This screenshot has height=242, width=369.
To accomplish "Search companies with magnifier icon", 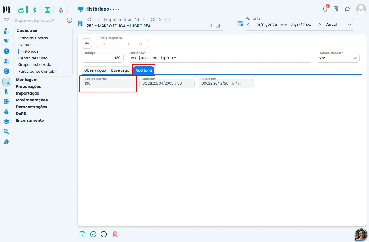I will coord(211,26).
